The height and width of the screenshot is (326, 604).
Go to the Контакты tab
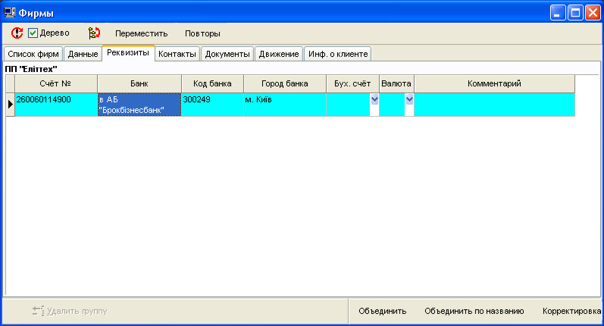coord(177,54)
